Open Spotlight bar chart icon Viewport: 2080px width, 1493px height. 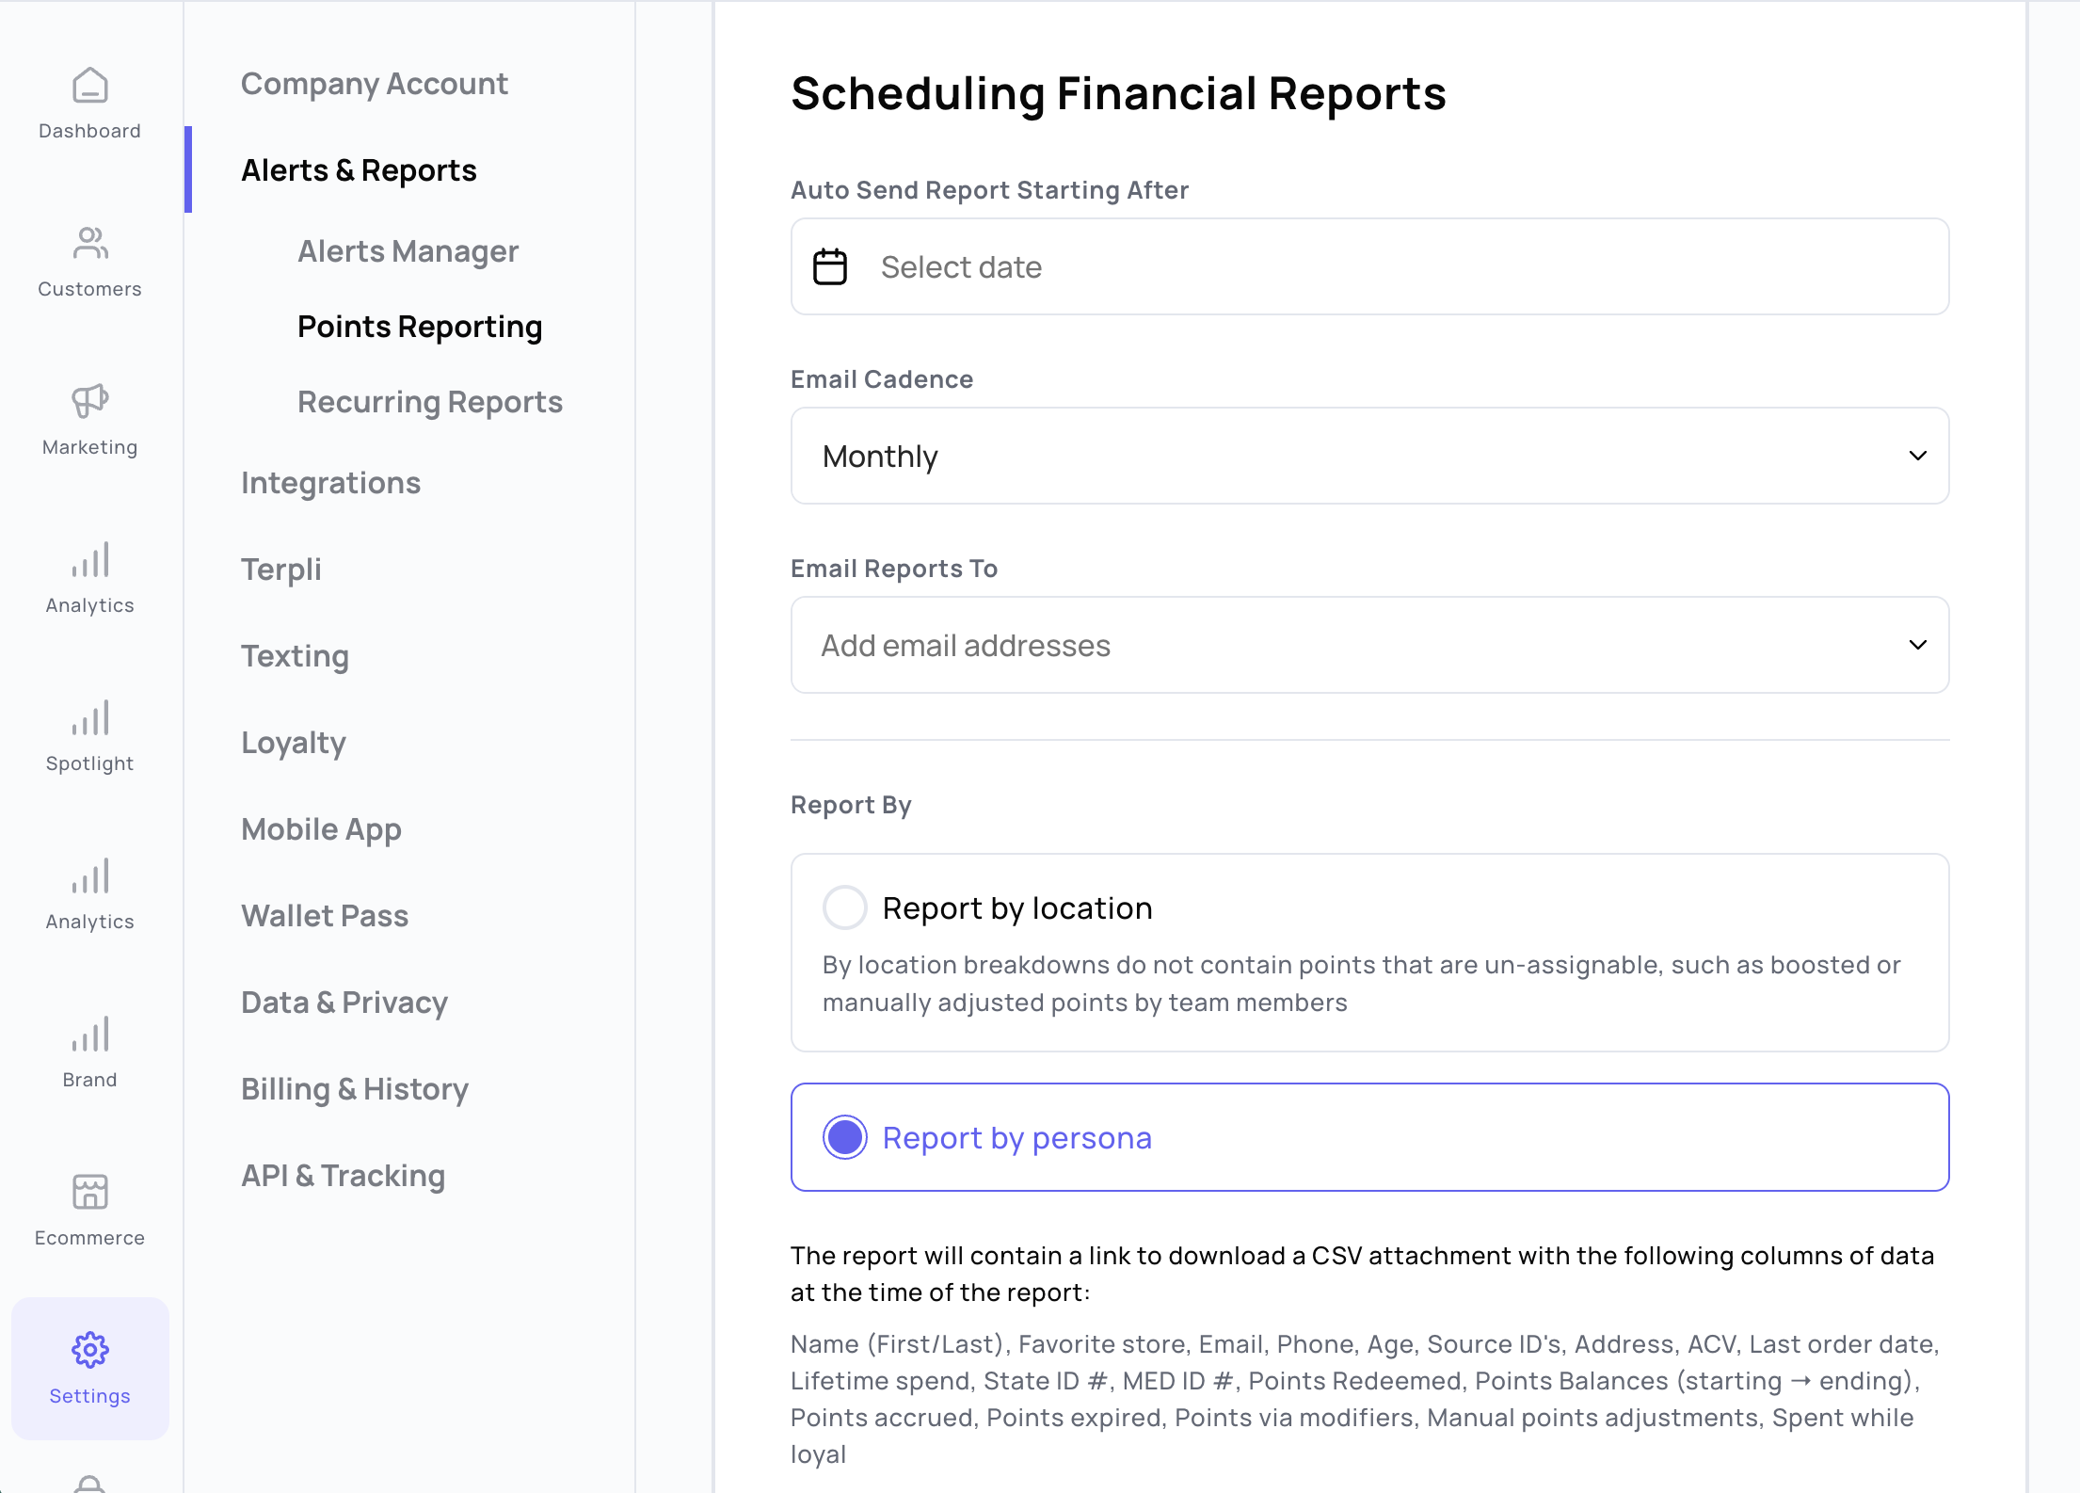[90, 718]
